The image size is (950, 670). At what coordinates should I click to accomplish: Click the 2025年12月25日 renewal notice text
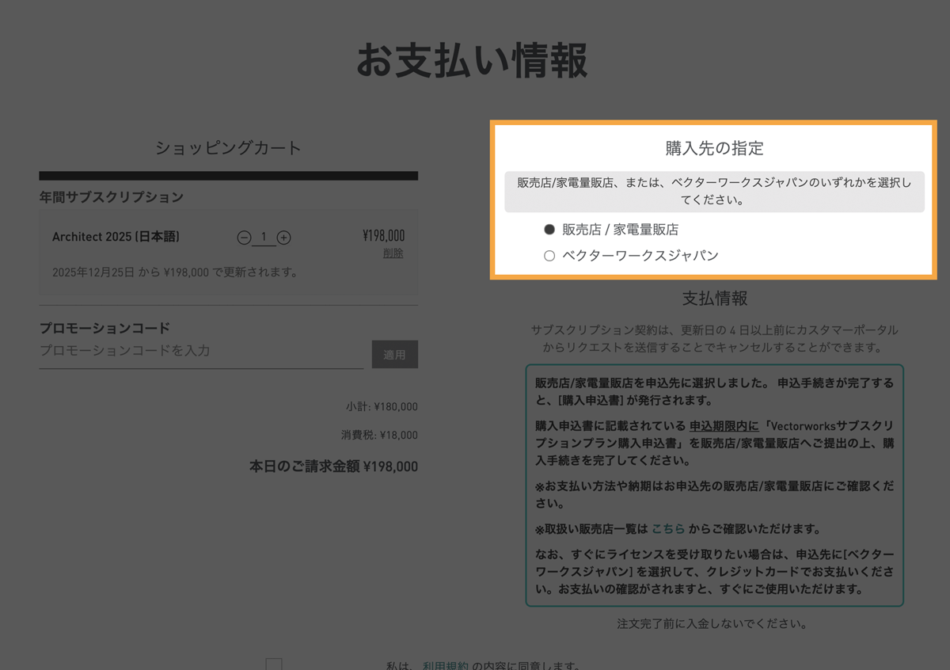point(175,272)
